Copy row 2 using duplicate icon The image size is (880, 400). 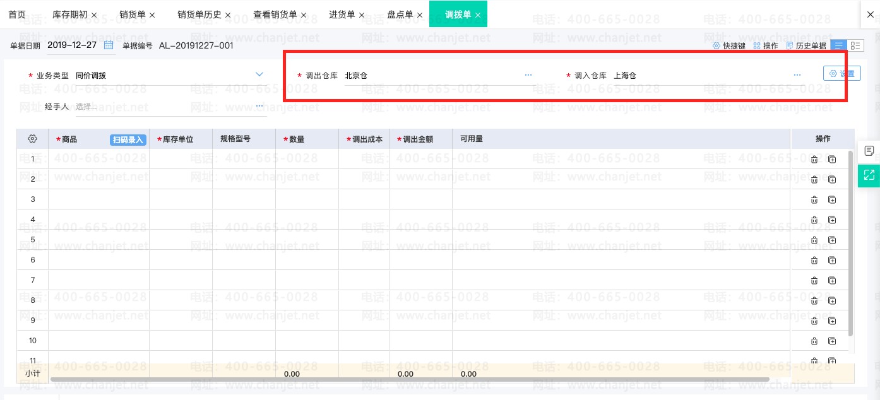point(832,180)
